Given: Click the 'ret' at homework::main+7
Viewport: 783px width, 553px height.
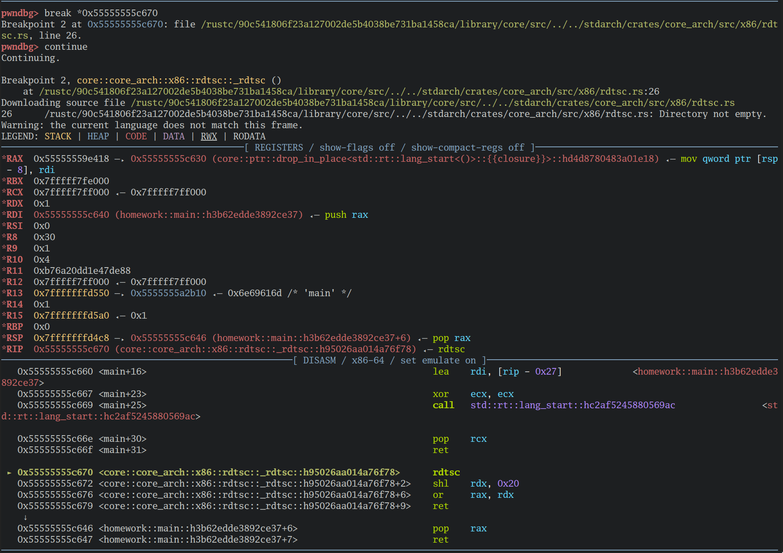Looking at the screenshot, I should 441,539.
